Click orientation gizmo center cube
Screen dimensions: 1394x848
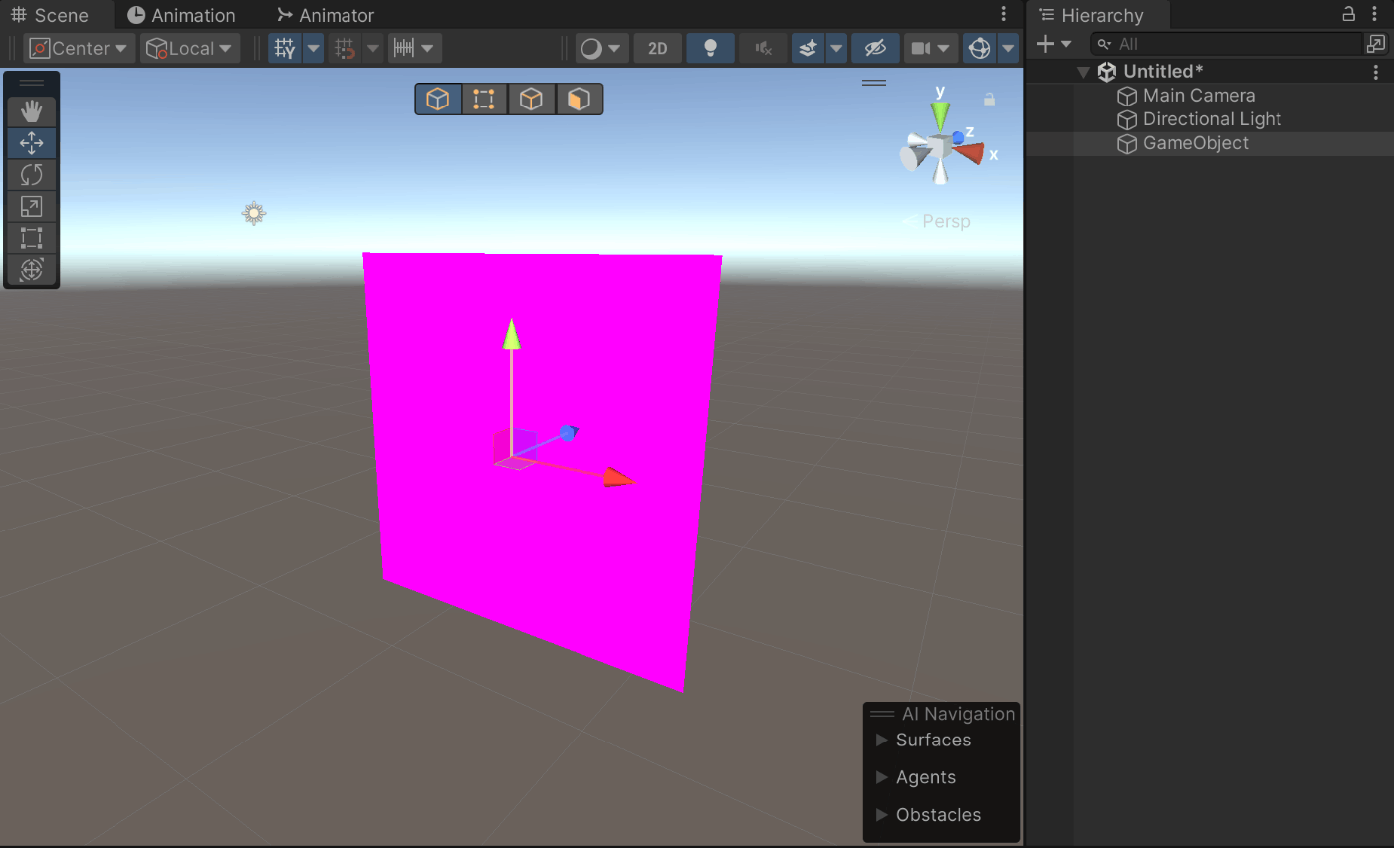click(x=941, y=148)
